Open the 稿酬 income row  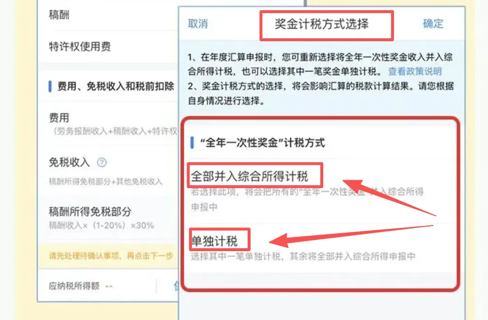click(108, 15)
